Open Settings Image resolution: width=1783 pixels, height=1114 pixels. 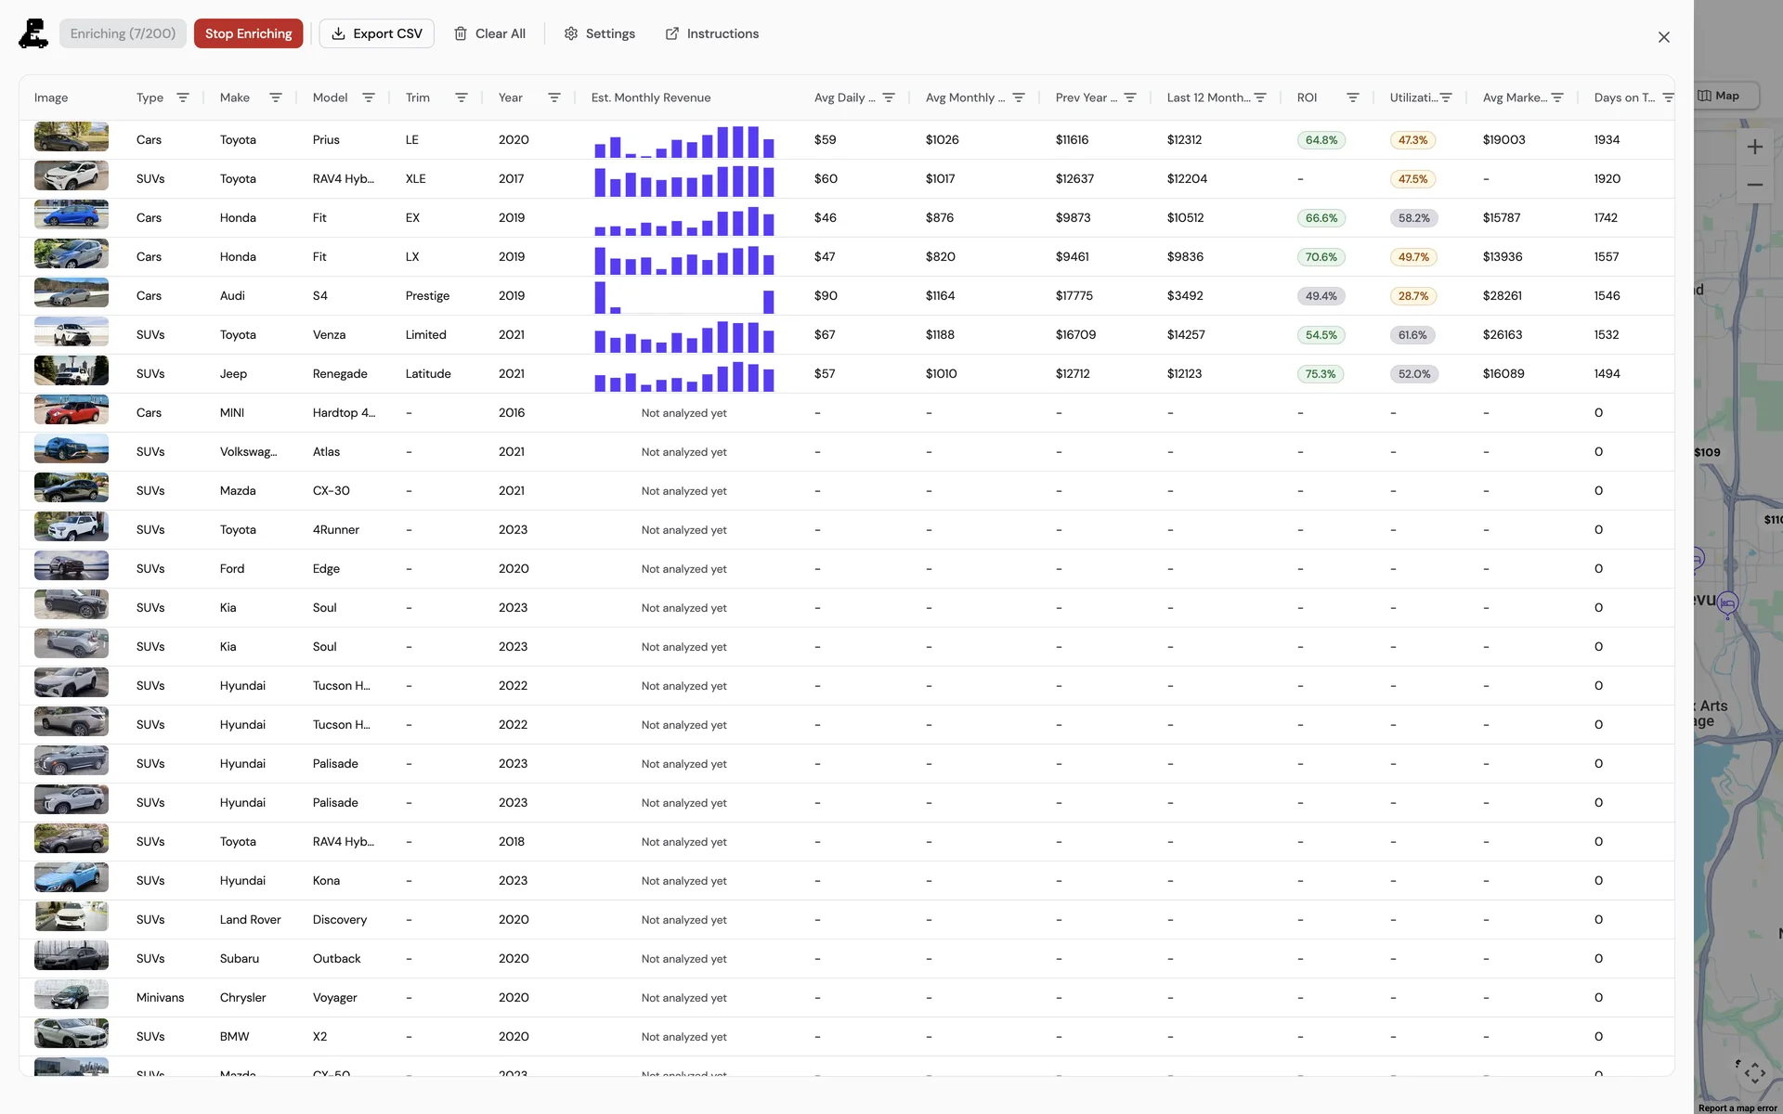[x=600, y=33]
